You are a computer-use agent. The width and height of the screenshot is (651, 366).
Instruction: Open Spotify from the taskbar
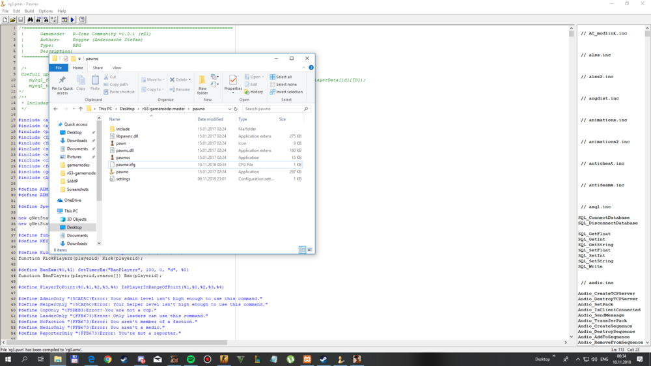click(191, 359)
